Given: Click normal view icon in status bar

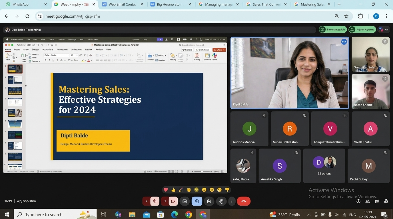Looking at the screenshot, I should pyautogui.click(x=171, y=172).
